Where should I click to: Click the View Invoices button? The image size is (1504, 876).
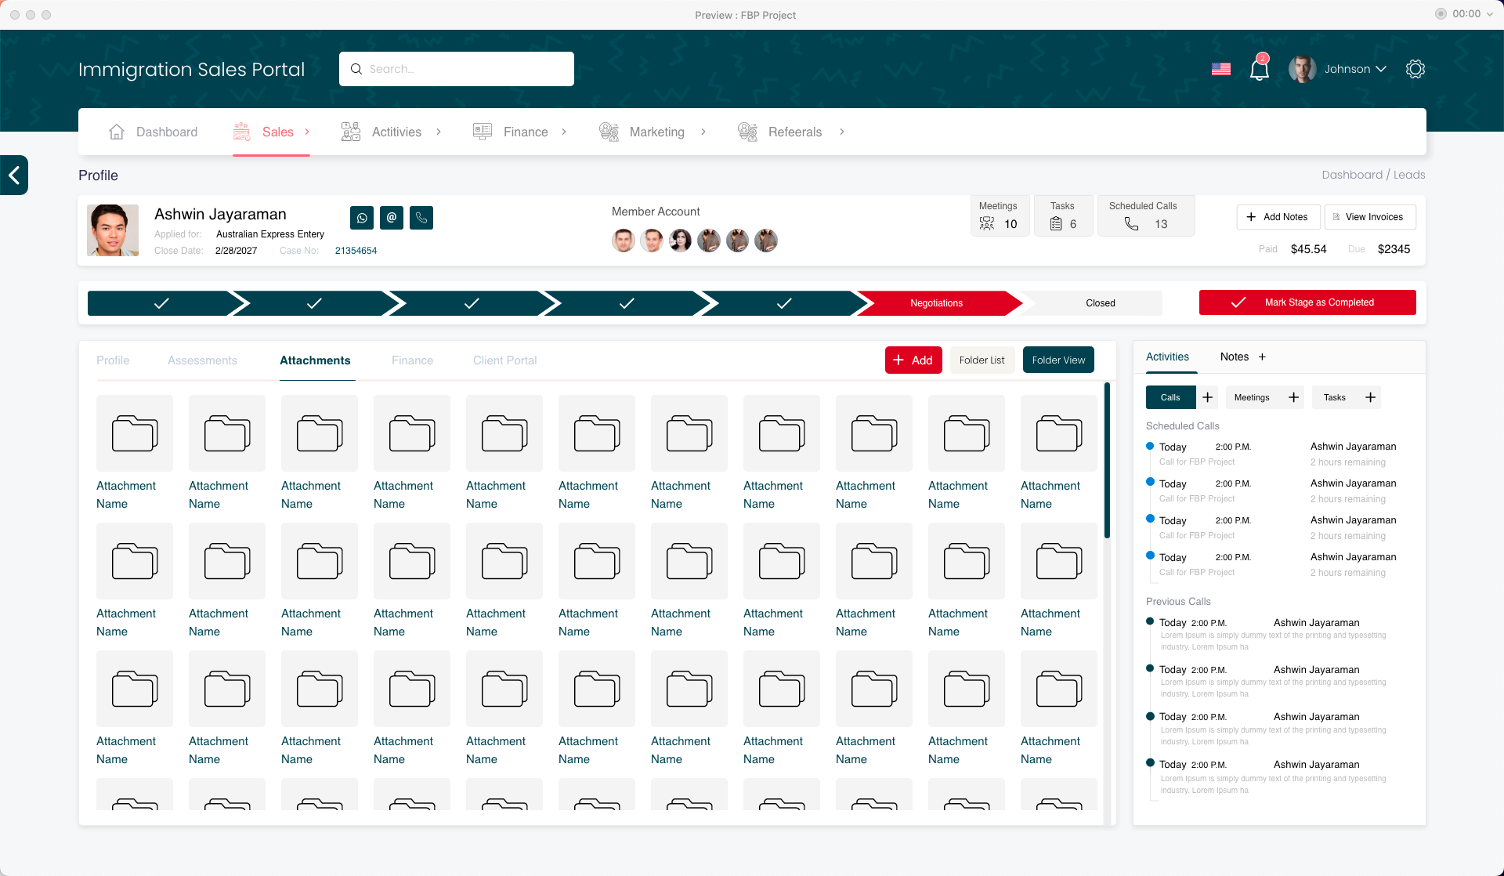coord(1368,217)
